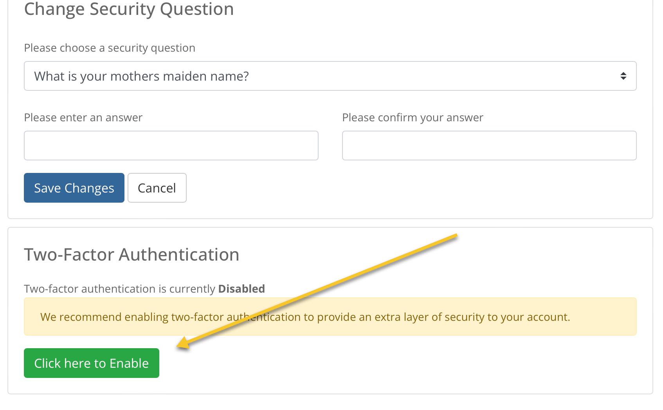This screenshot has height=410, width=663.
Task: Click the Cancel button
Action: (157, 188)
